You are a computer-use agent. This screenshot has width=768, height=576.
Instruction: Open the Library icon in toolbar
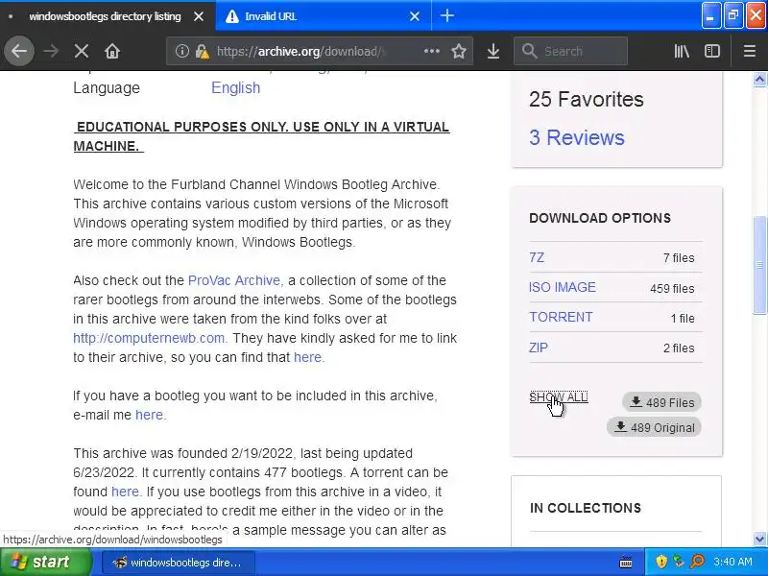click(x=682, y=51)
